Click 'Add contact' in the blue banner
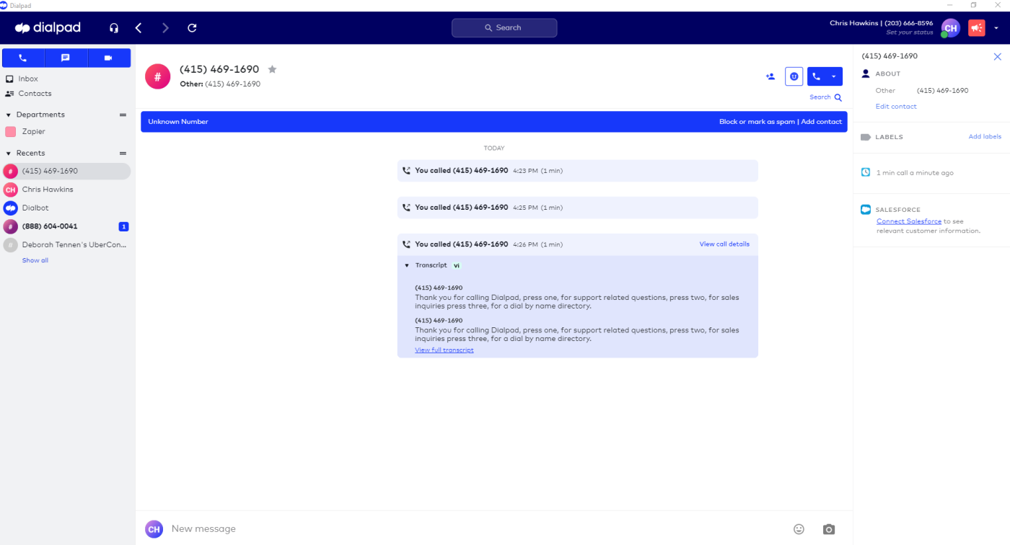1010x545 pixels. pos(822,122)
